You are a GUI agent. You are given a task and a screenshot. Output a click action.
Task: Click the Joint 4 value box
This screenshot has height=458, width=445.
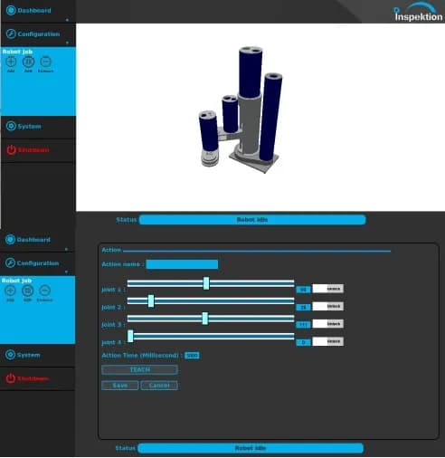click(x=303, y=342)
